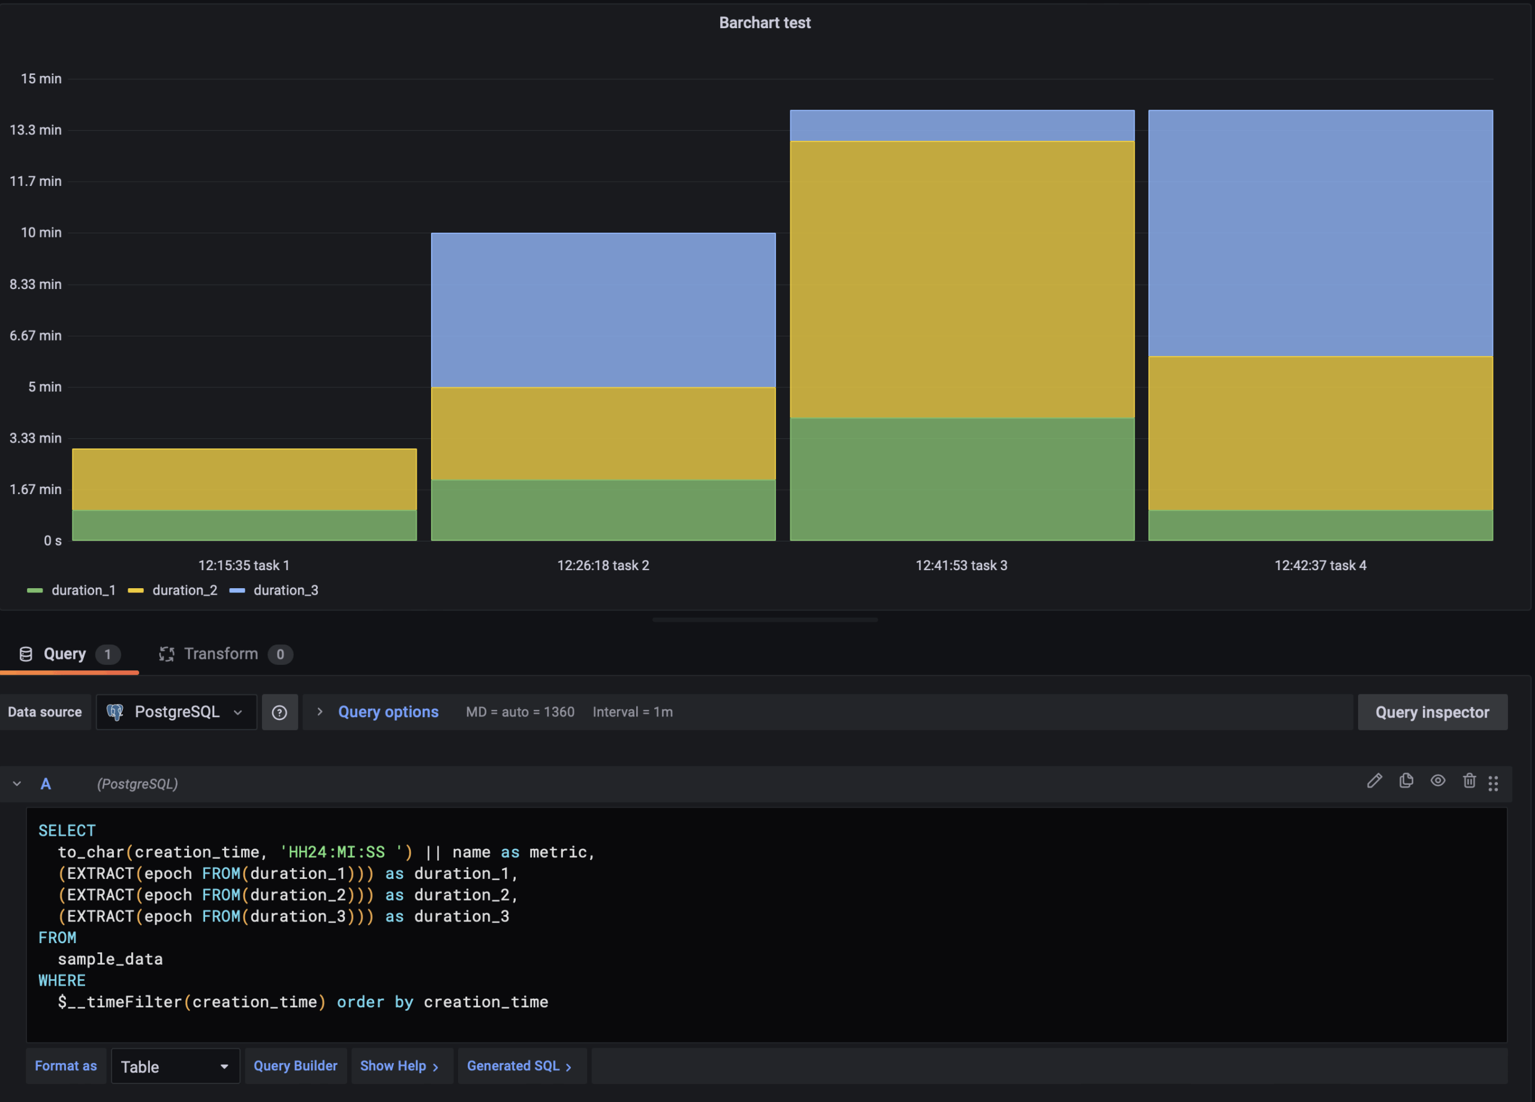1535x1102 pixels.
Task: Click the database icon on Query tab
Action: point(26,654)
